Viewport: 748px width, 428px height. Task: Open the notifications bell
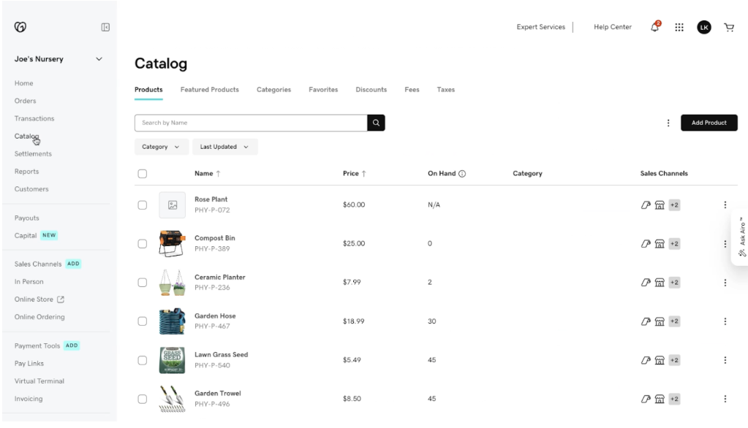pyautogui.click(x=655, y=27)
